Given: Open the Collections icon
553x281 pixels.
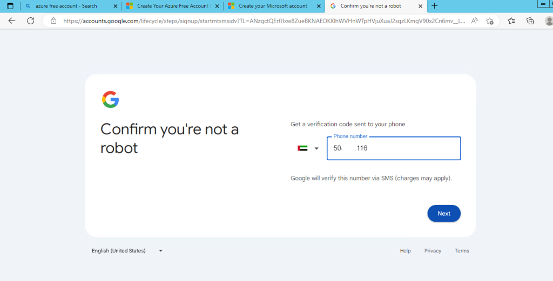Looking at the screenshot, I should [530, 21].
